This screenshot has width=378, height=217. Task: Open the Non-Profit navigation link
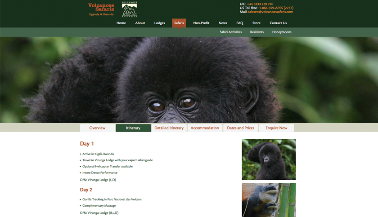click(x=201, y=23)
